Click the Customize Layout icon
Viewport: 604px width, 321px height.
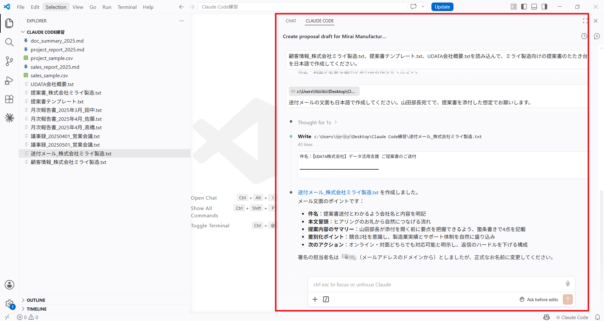(x=514, y=7)
